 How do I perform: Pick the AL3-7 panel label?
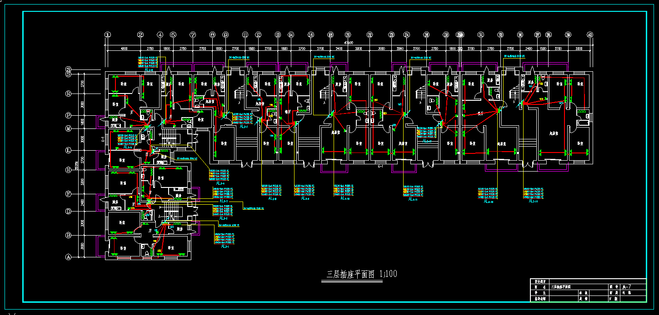(243, 127)
